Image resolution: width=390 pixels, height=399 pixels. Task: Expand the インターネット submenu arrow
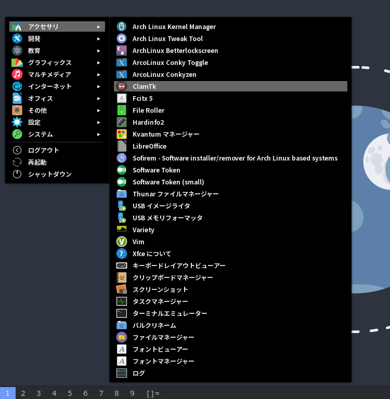click(x=99, y=86)
